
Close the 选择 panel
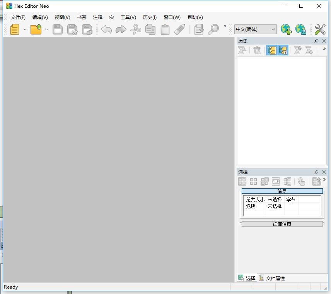[x=324, y=172]
